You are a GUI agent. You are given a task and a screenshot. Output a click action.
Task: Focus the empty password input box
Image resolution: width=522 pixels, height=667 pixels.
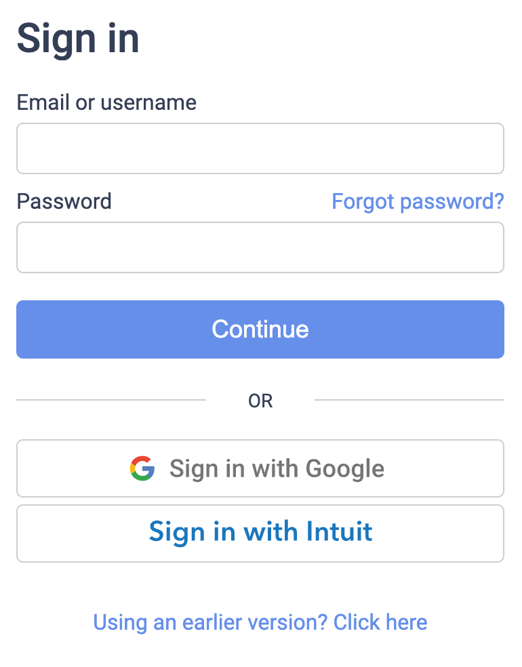pyautogui.click(x=260, y=247)
